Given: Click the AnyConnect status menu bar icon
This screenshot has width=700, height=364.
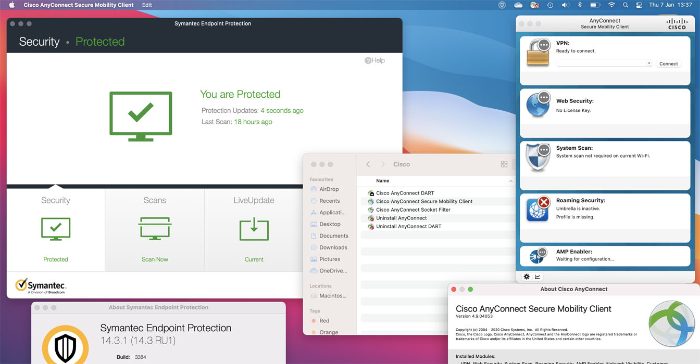Looking at the screenshot, I should 534,5.
